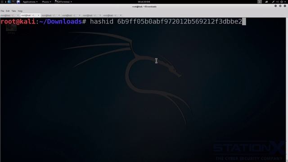Image resolution: width=288 pixels, height=162 pixels.
Task: Click the volume speaker icon in panel
Action: click(x=277, y=2)
